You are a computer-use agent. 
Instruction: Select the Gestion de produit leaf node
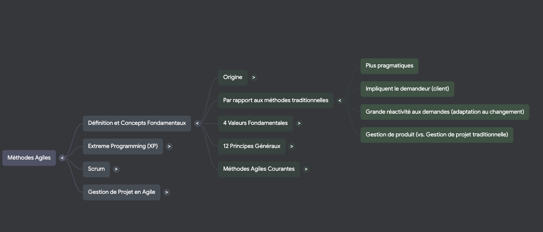(x=436, y=135)
